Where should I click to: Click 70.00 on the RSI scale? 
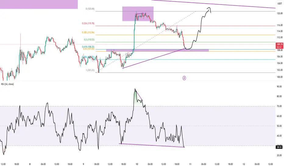(279, 106)
